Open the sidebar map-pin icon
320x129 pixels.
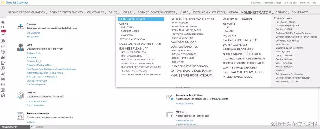pos(3,95)
